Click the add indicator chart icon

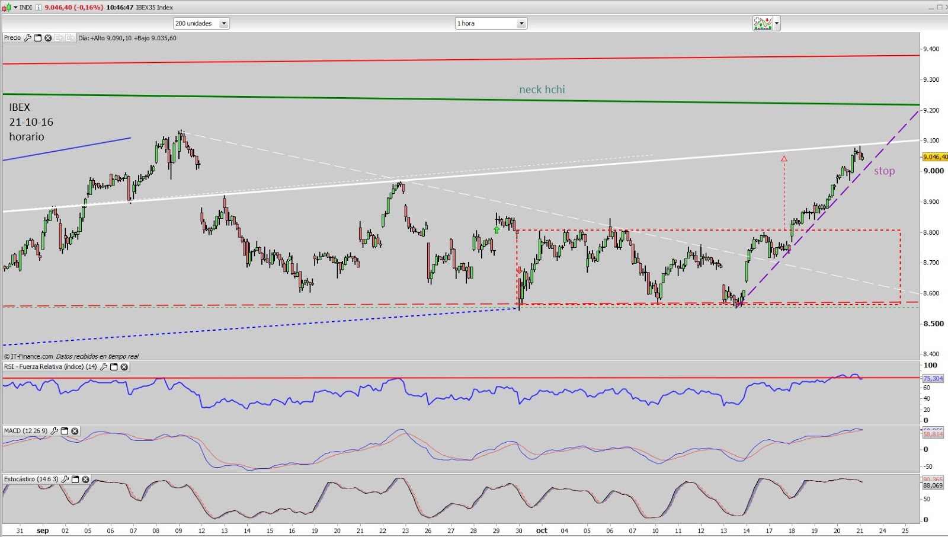click(763, 24)
